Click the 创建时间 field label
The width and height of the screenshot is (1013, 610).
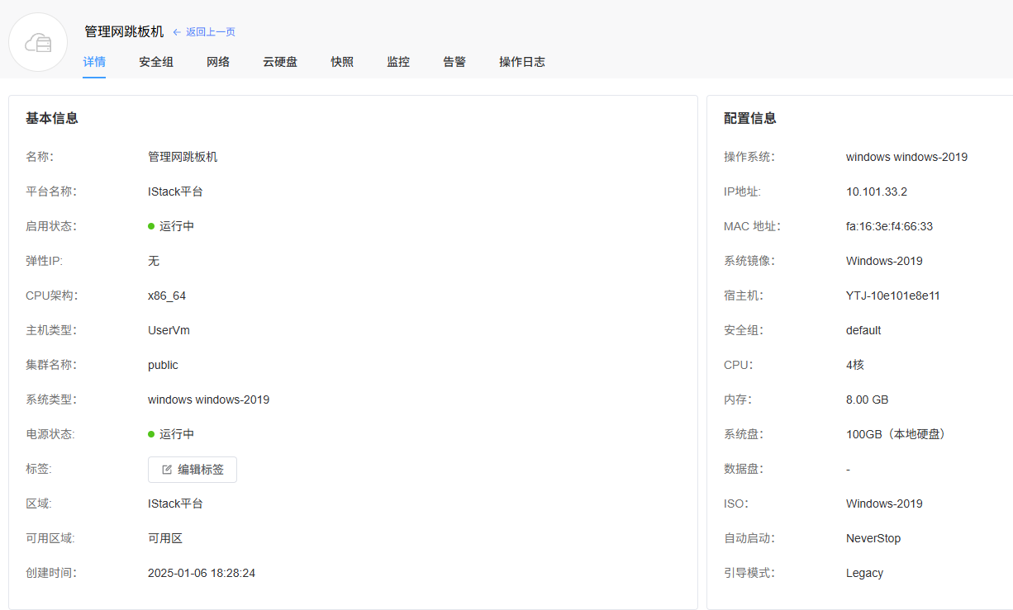pos(51,573)
